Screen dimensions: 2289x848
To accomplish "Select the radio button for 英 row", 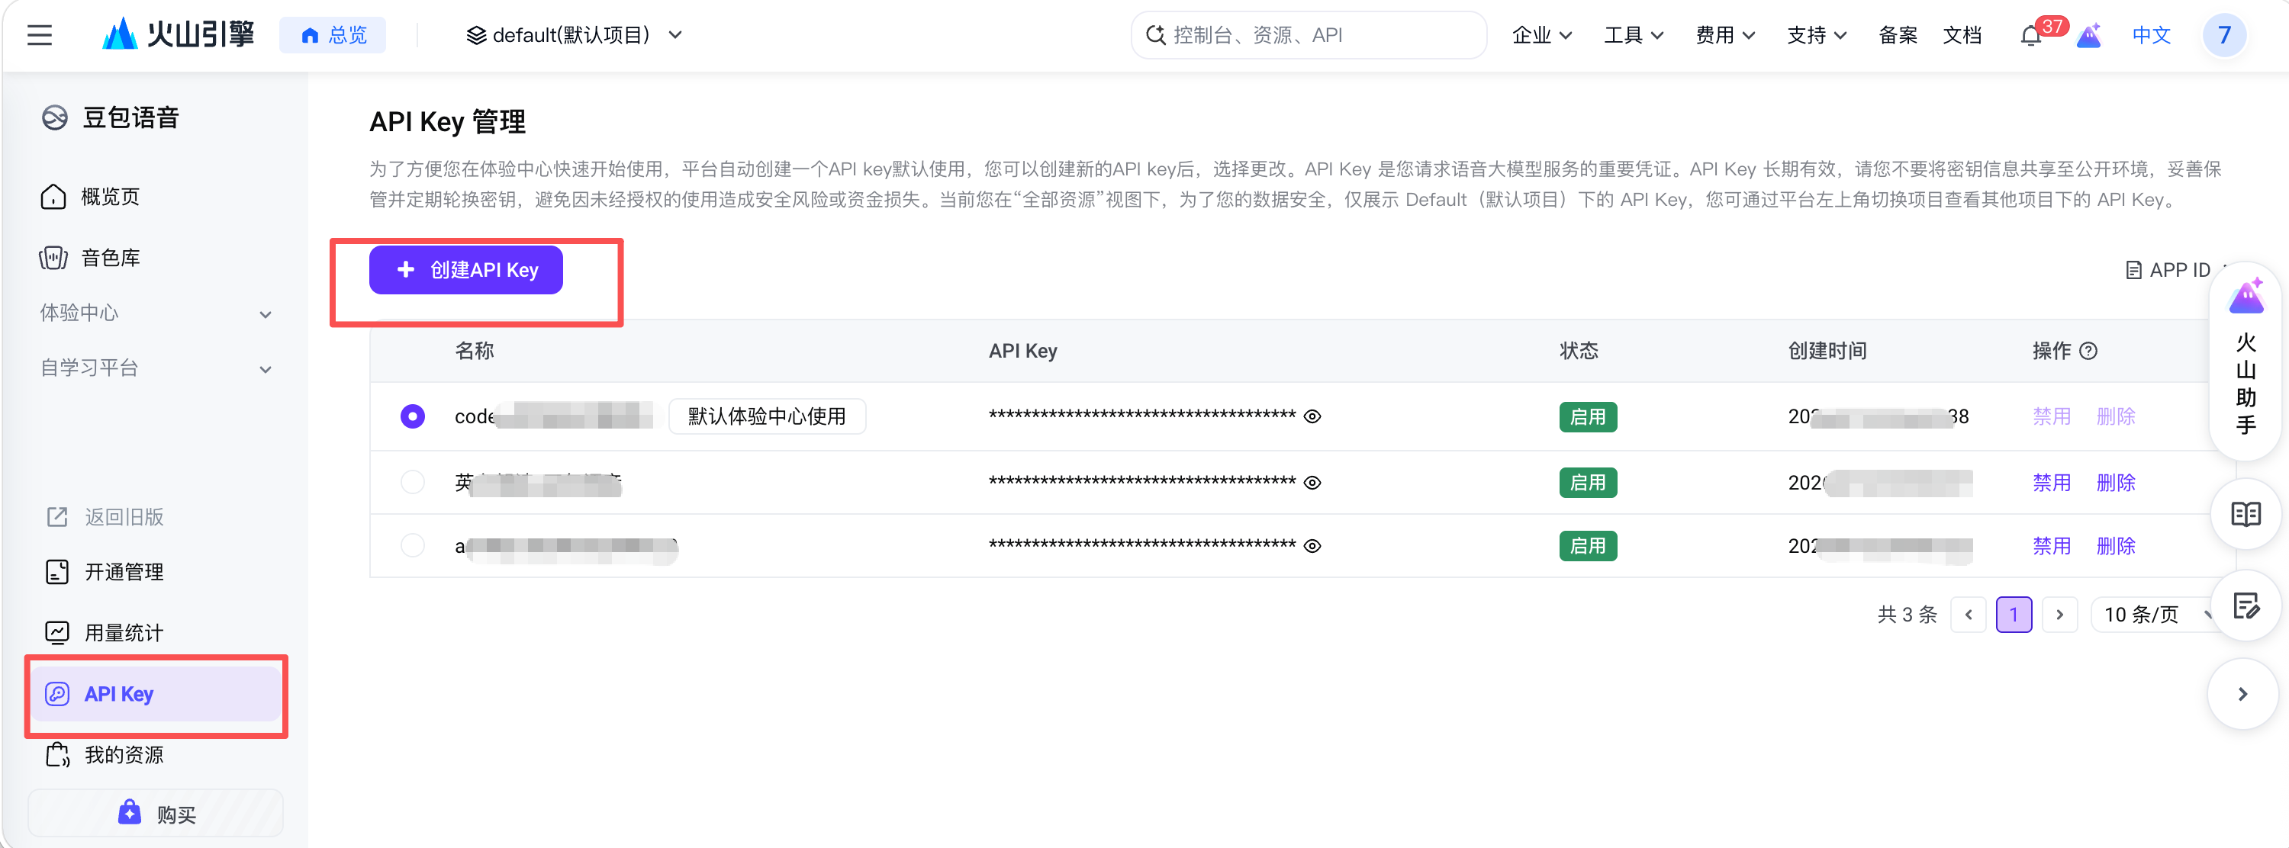I will coord(412,482).
